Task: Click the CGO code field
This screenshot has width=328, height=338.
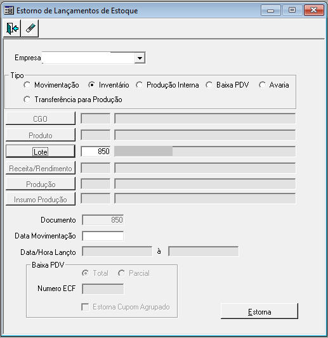Action: (x=96, y=119)
